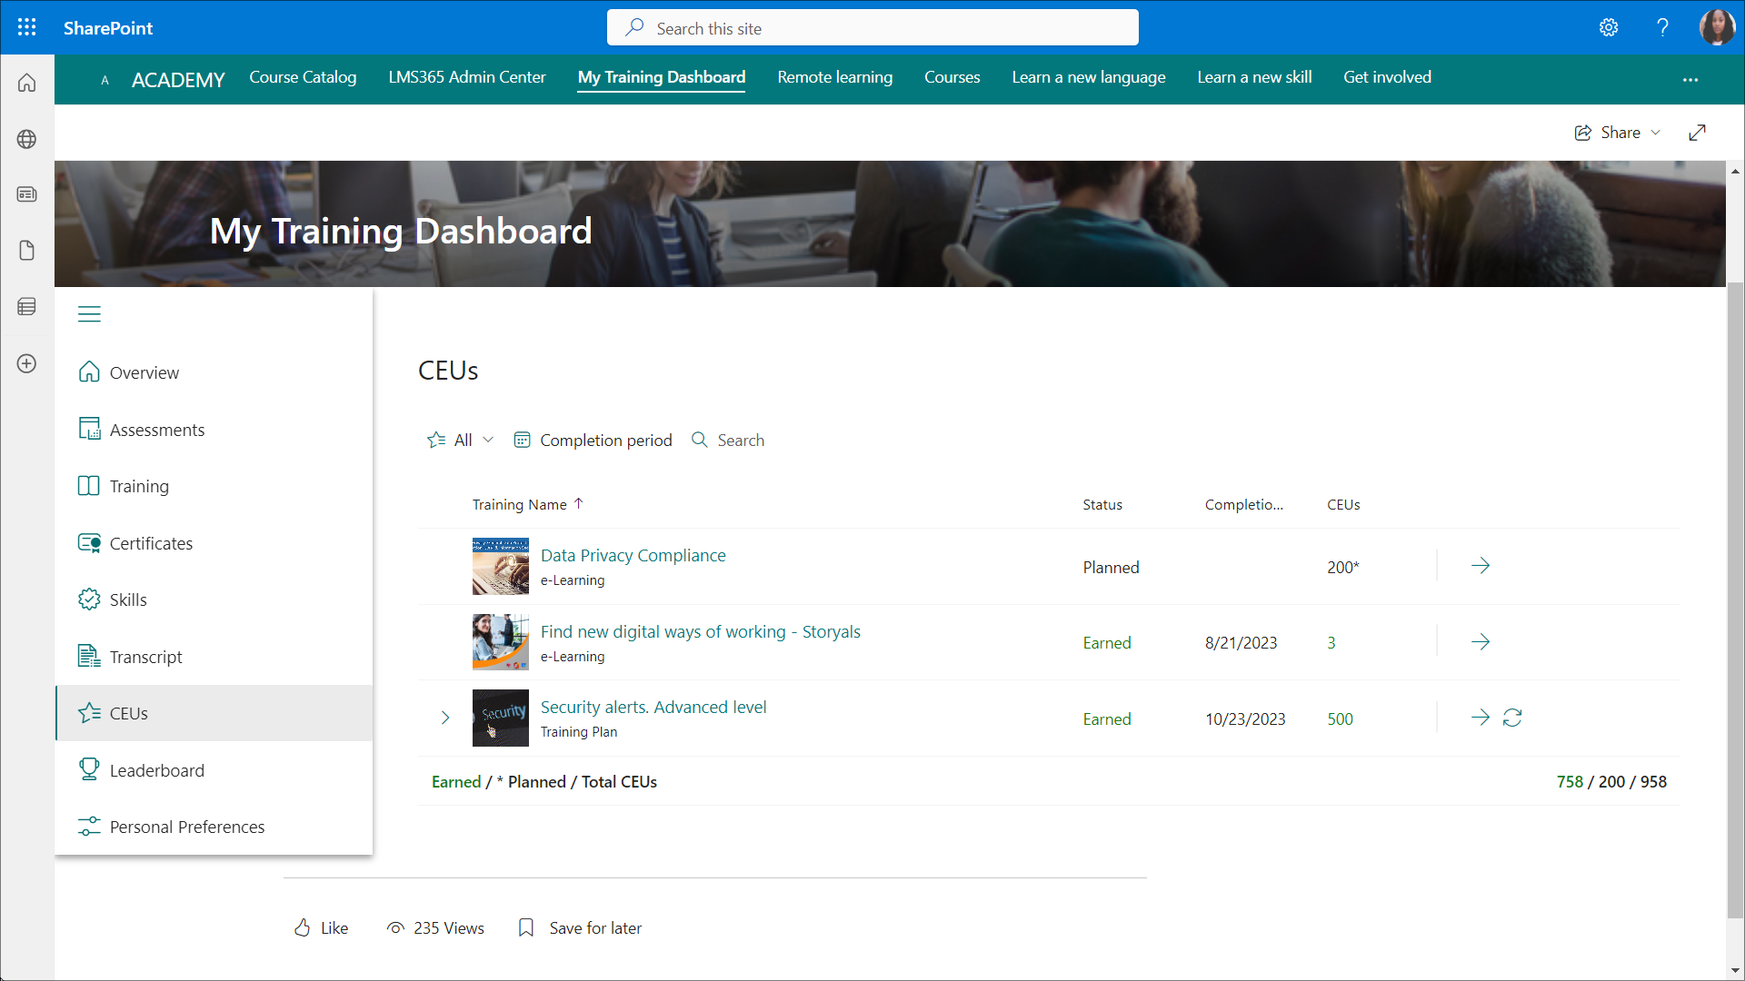Open the All filter dropdown

(x=462, y=441)
